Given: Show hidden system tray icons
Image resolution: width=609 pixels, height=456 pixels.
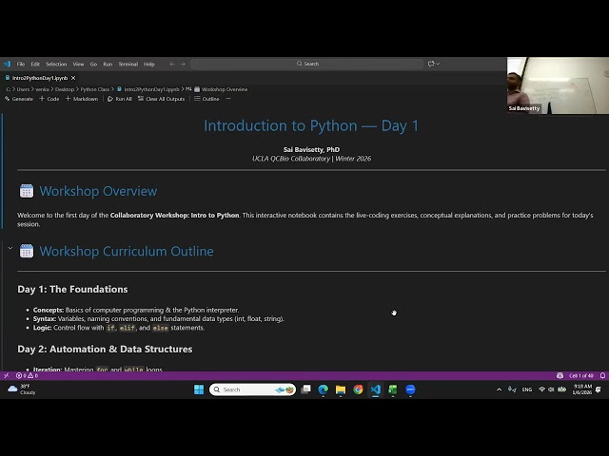Looking at the screenshot, I should point(499,389).
